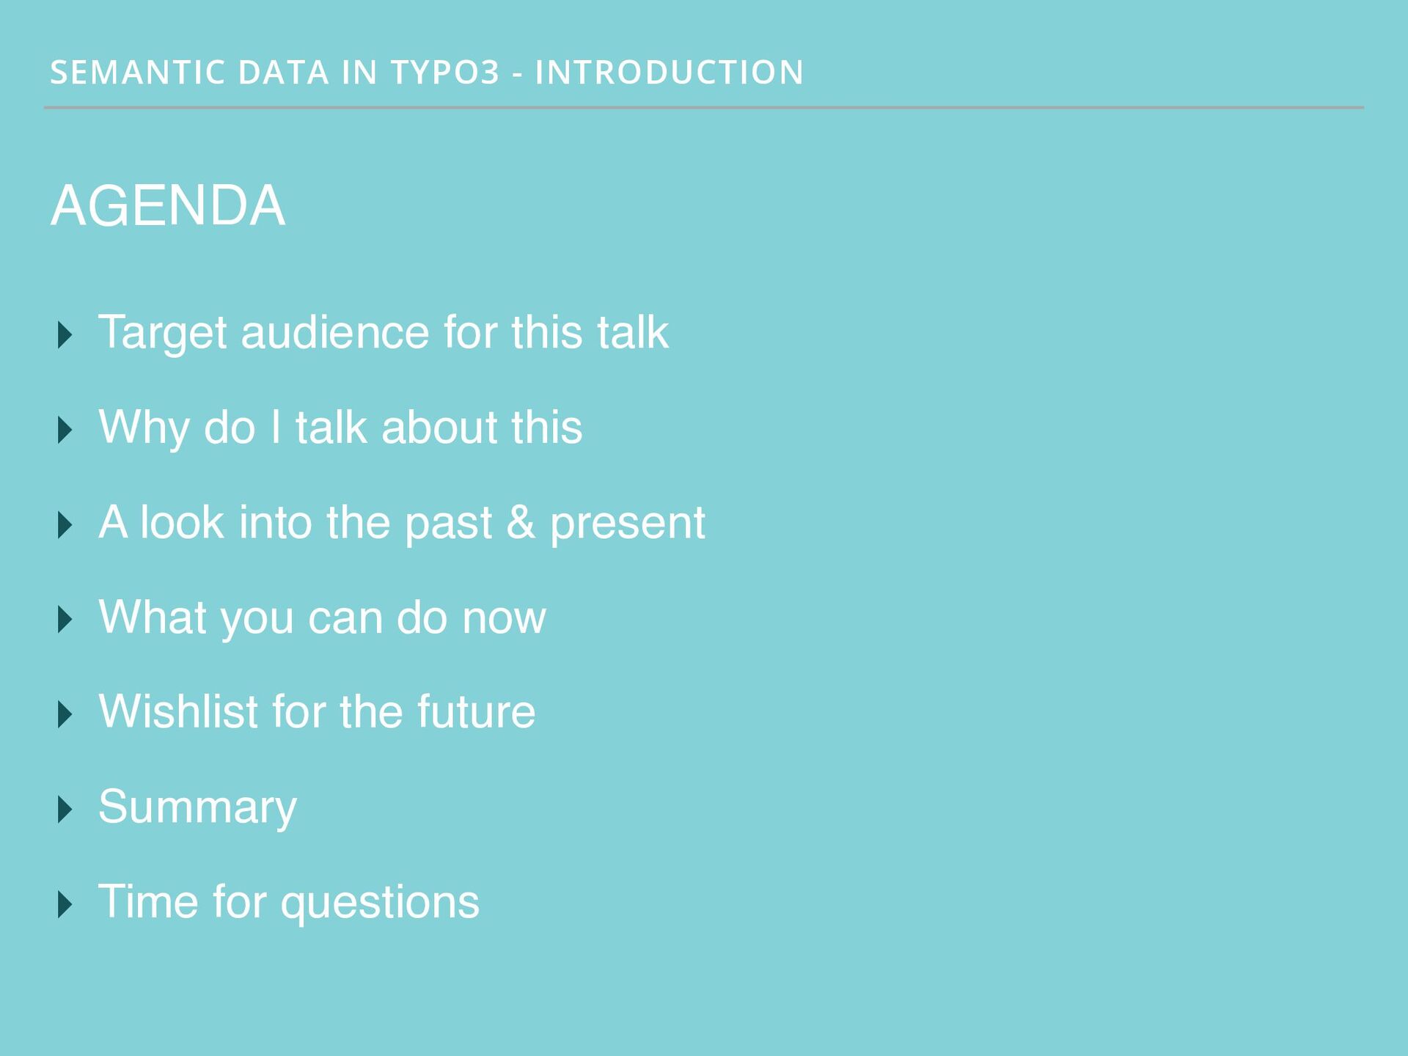Screen dimensions: 1408x1056
Task: Click the 'Why do I talk about this' line
Action: (340, 428)
